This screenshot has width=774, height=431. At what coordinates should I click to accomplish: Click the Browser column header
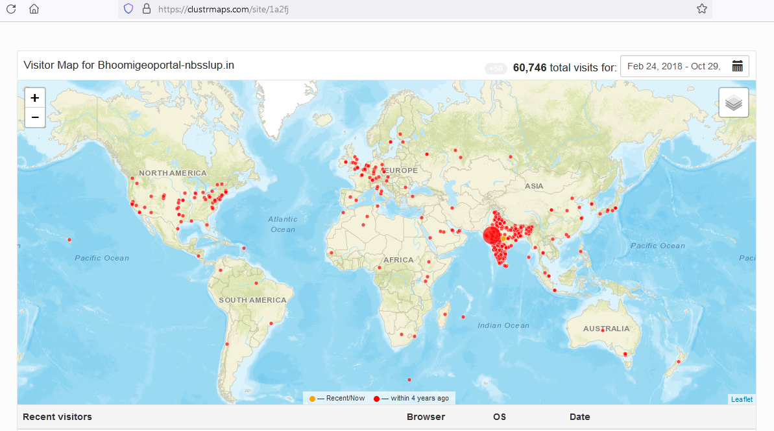point(426,417)
